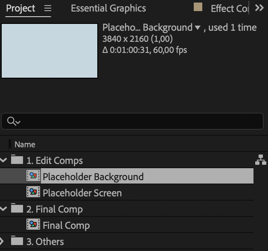Click the composition preview thumbnail

coord(50,51)
